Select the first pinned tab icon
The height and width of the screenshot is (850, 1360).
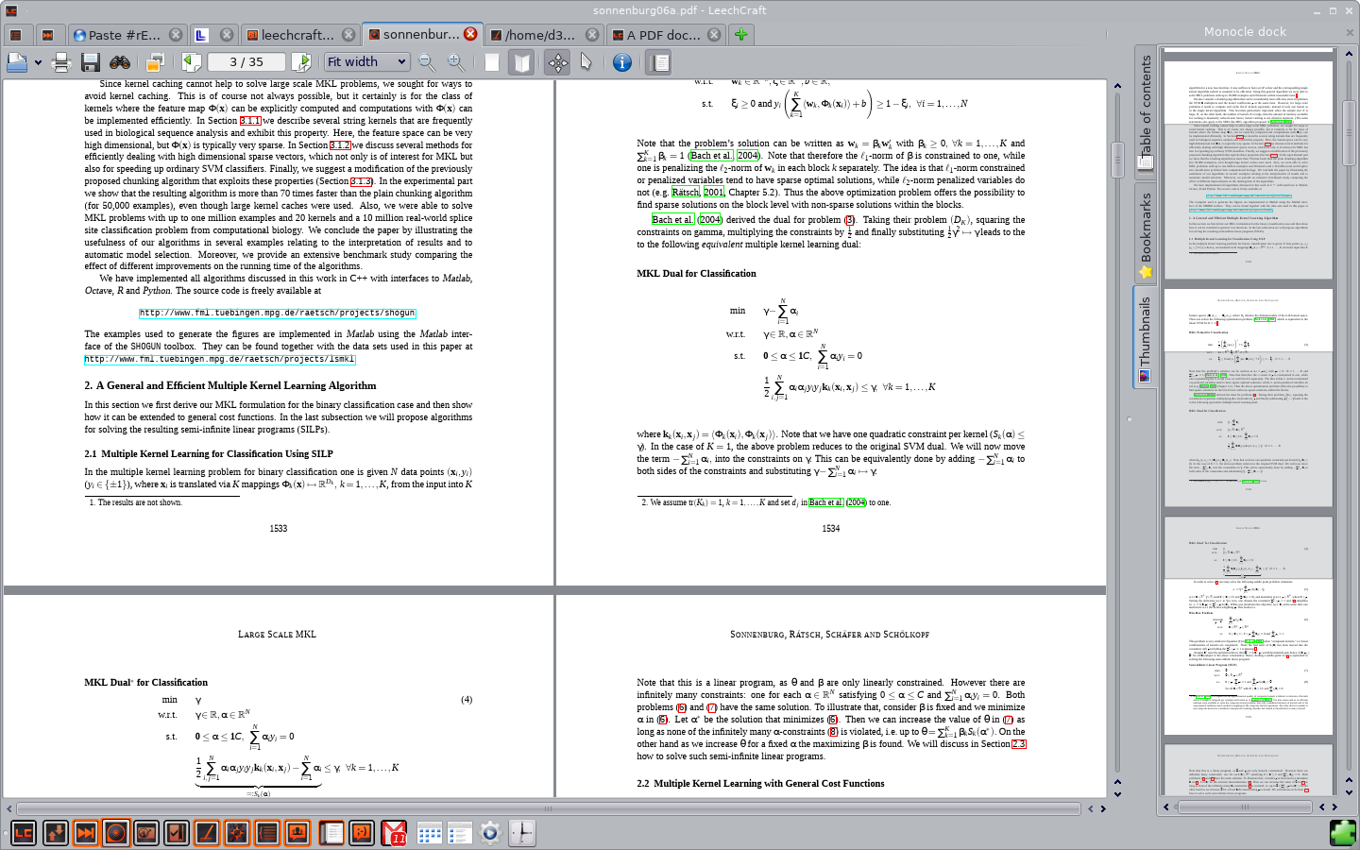click(16, 35)
